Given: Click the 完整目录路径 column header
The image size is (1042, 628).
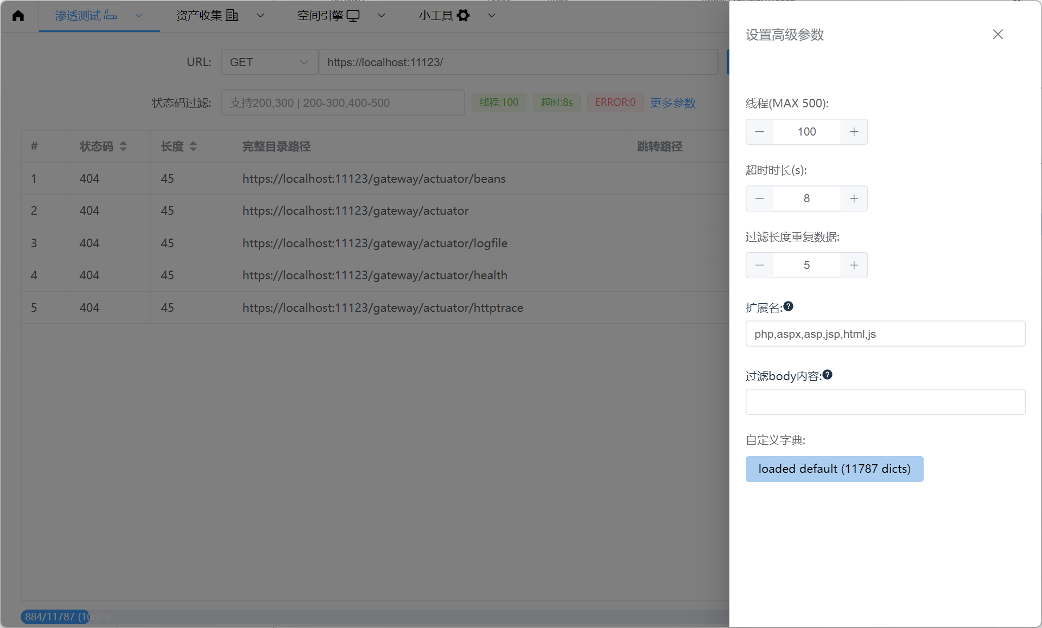Looking at the screenshot, I should [x=276, y=146].
